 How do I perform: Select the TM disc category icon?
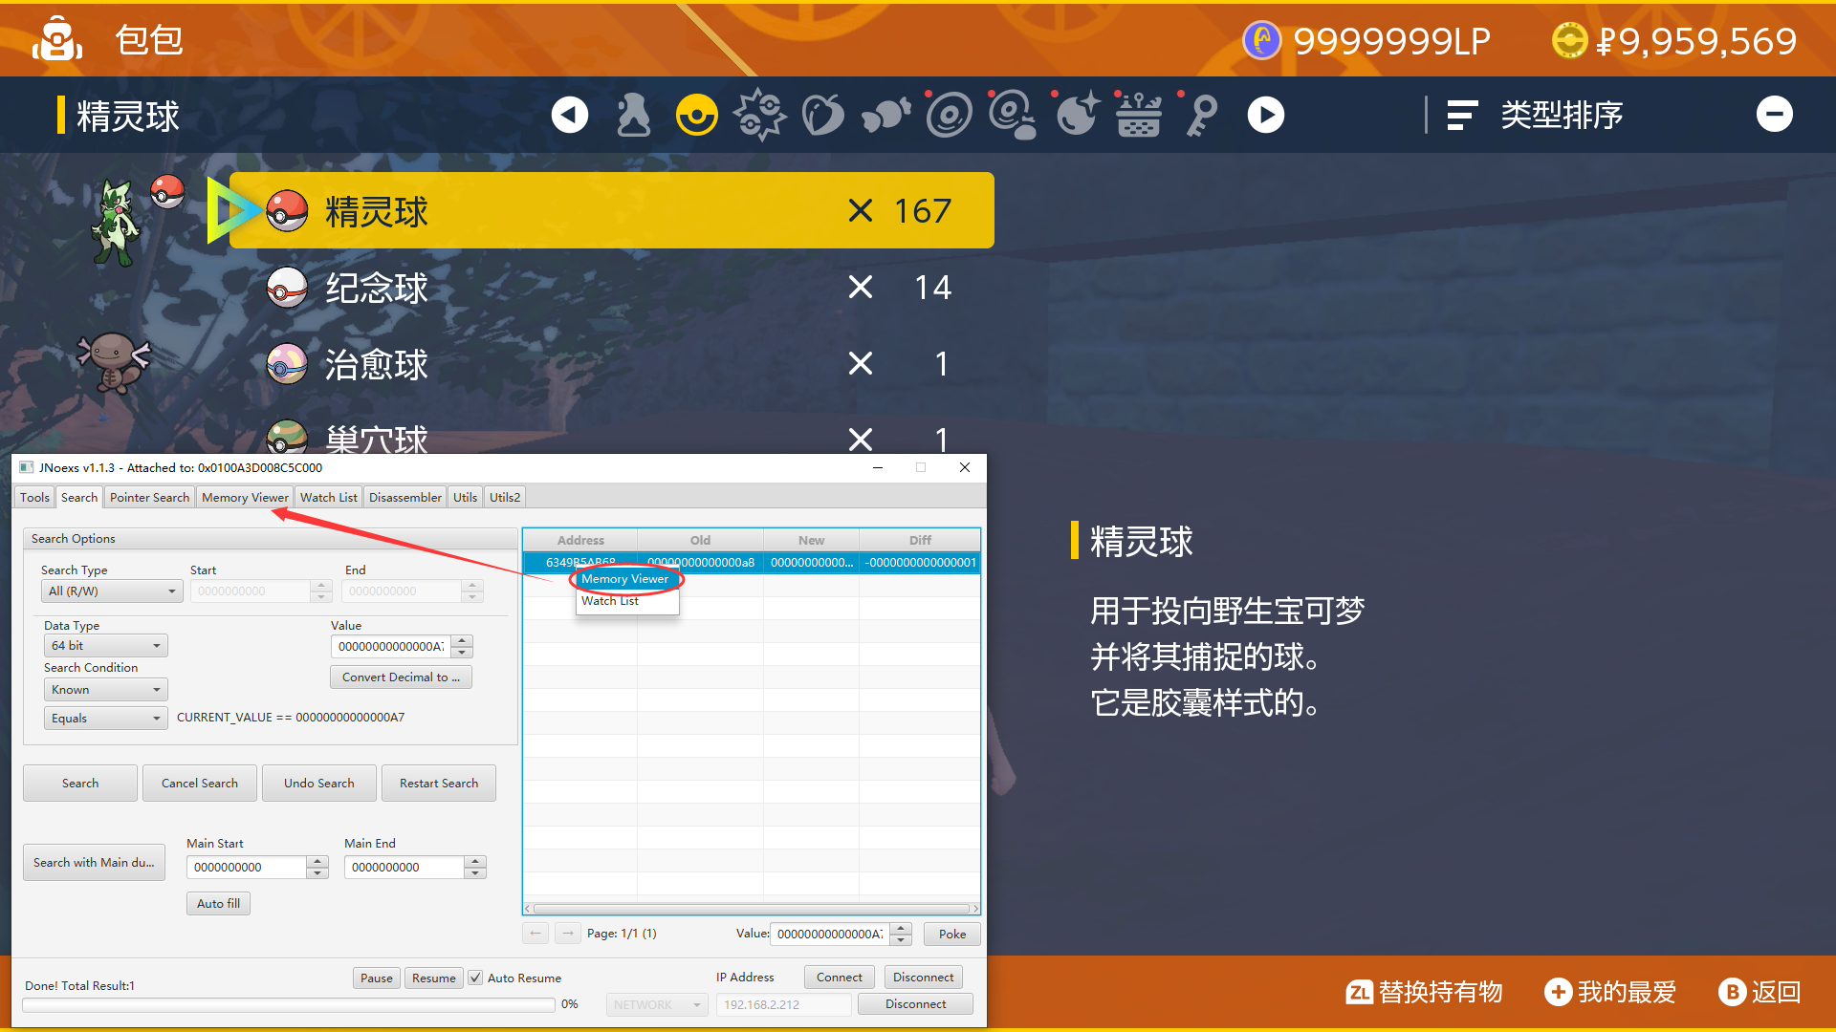click(x=949, y=116)
